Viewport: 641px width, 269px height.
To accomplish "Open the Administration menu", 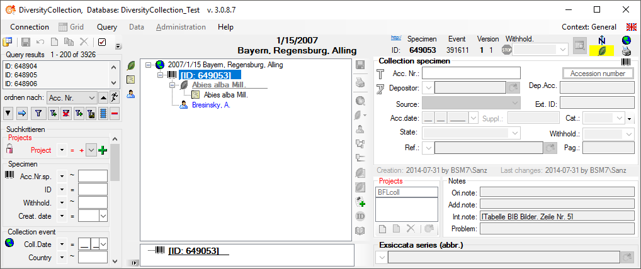I will [181, 27].
